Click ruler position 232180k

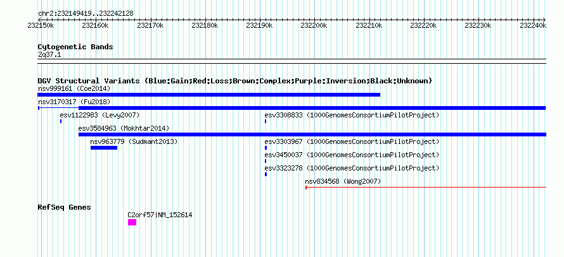click(x=205, y=25)
